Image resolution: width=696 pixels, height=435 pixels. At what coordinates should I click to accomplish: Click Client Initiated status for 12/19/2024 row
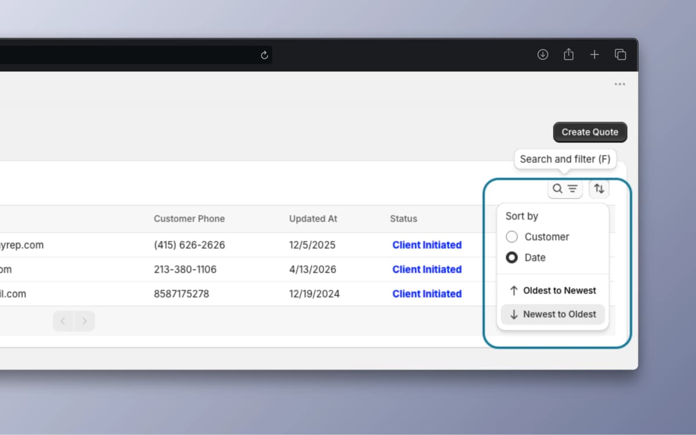pos(427,293)
